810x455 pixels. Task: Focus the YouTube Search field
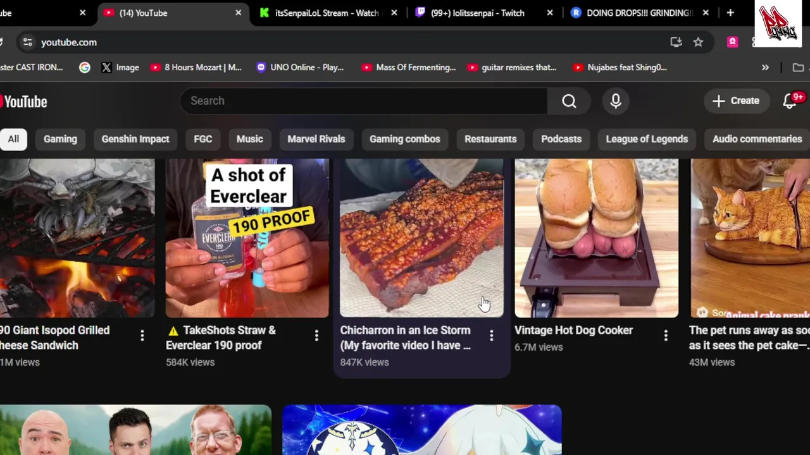(x=364, y=101)
